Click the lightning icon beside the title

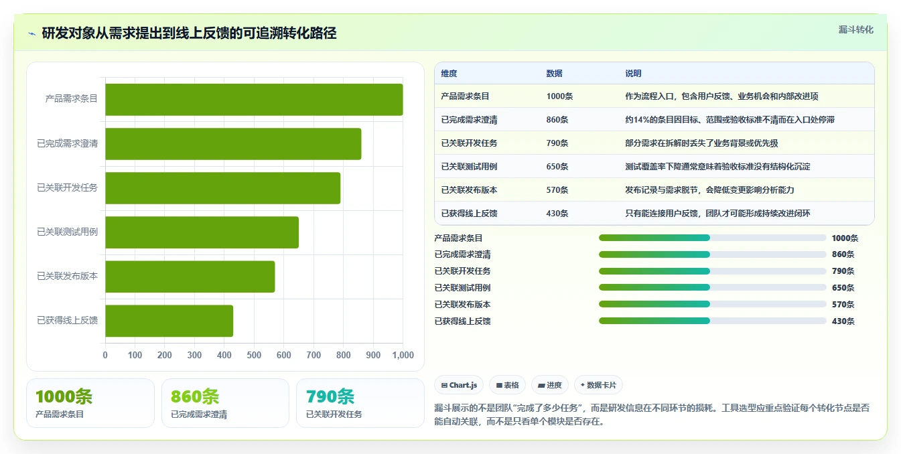coord(31,33)
